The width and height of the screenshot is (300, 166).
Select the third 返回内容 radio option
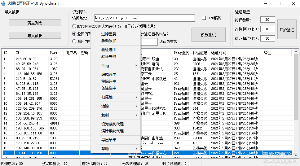(74, 41)
